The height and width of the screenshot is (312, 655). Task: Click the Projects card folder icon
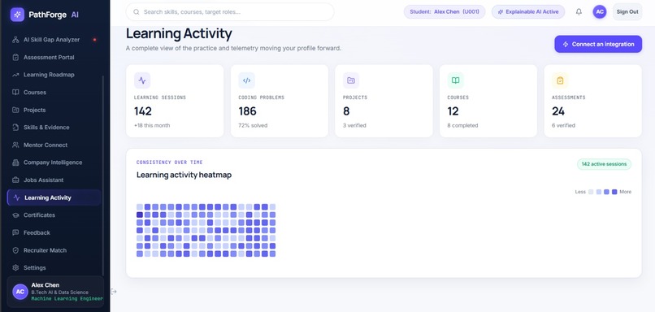[351, 80]
